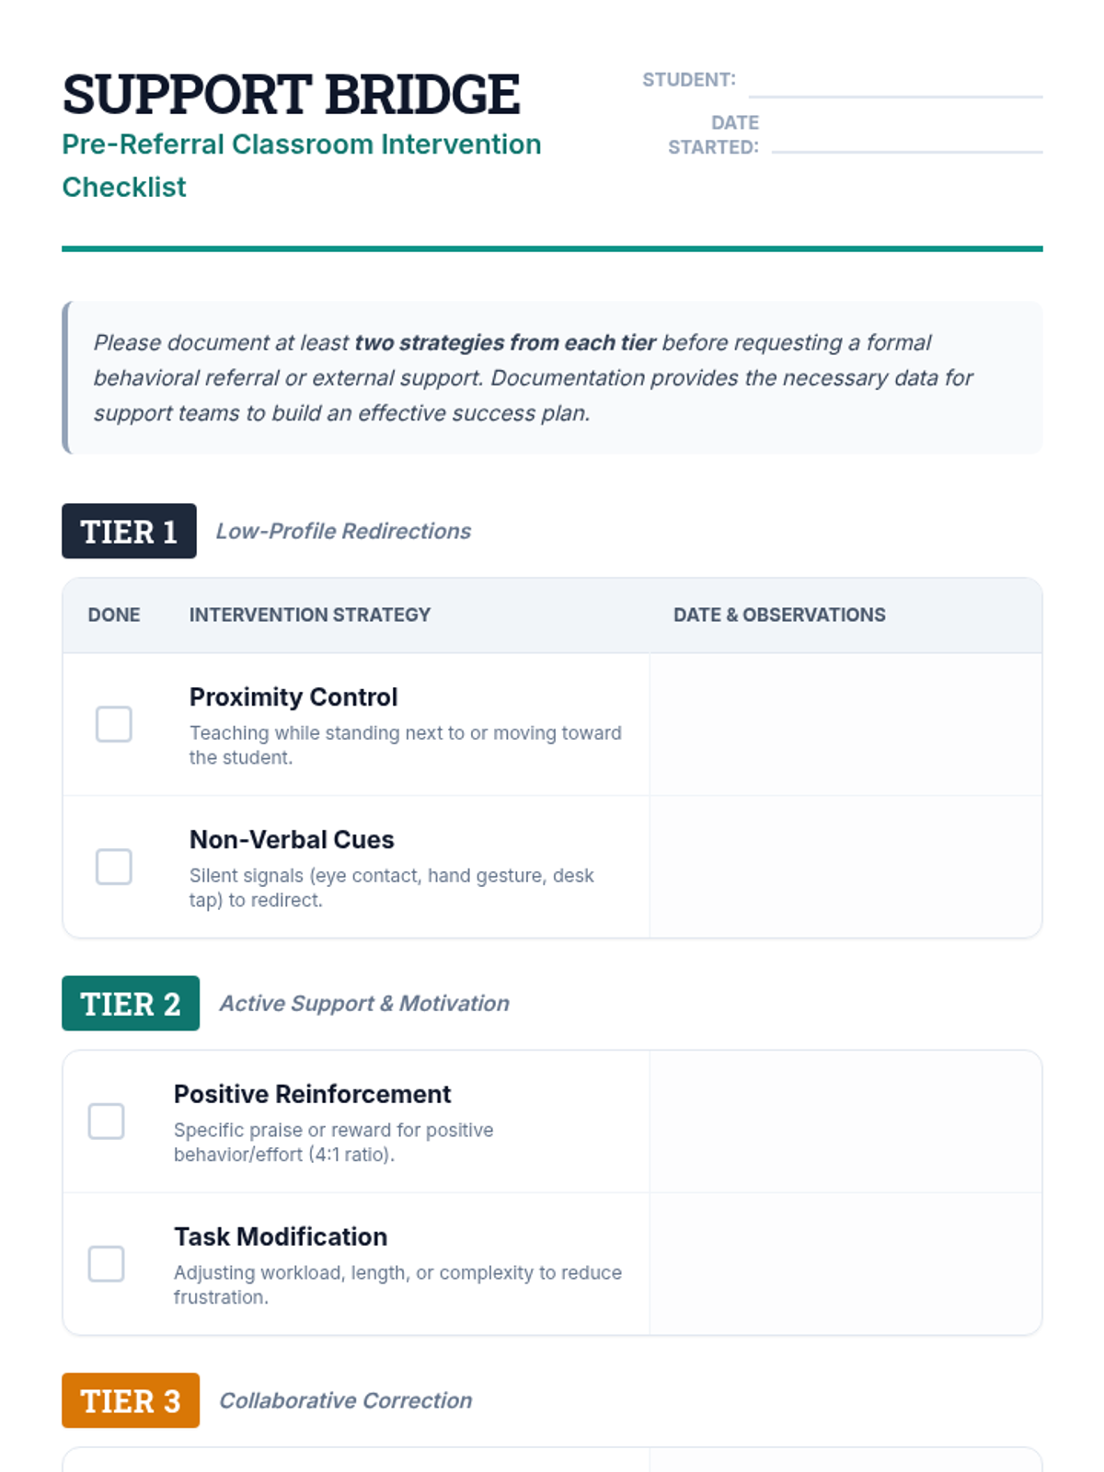Check the Proximity Control done checkbox

tap(114, 724)
